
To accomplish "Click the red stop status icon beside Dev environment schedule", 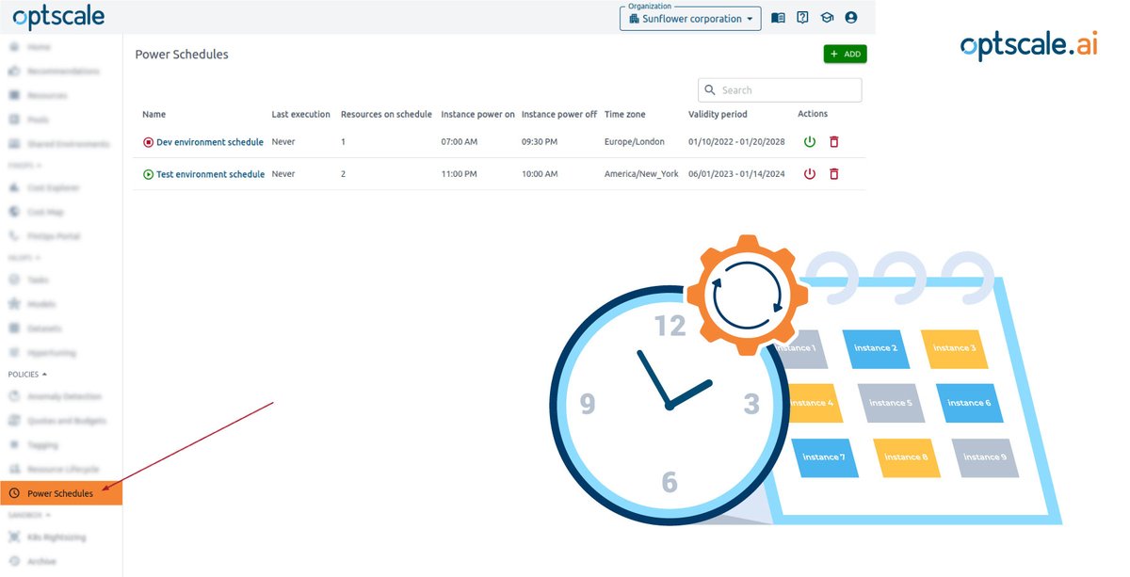I will pyautogui.click(x=148, y=142).
